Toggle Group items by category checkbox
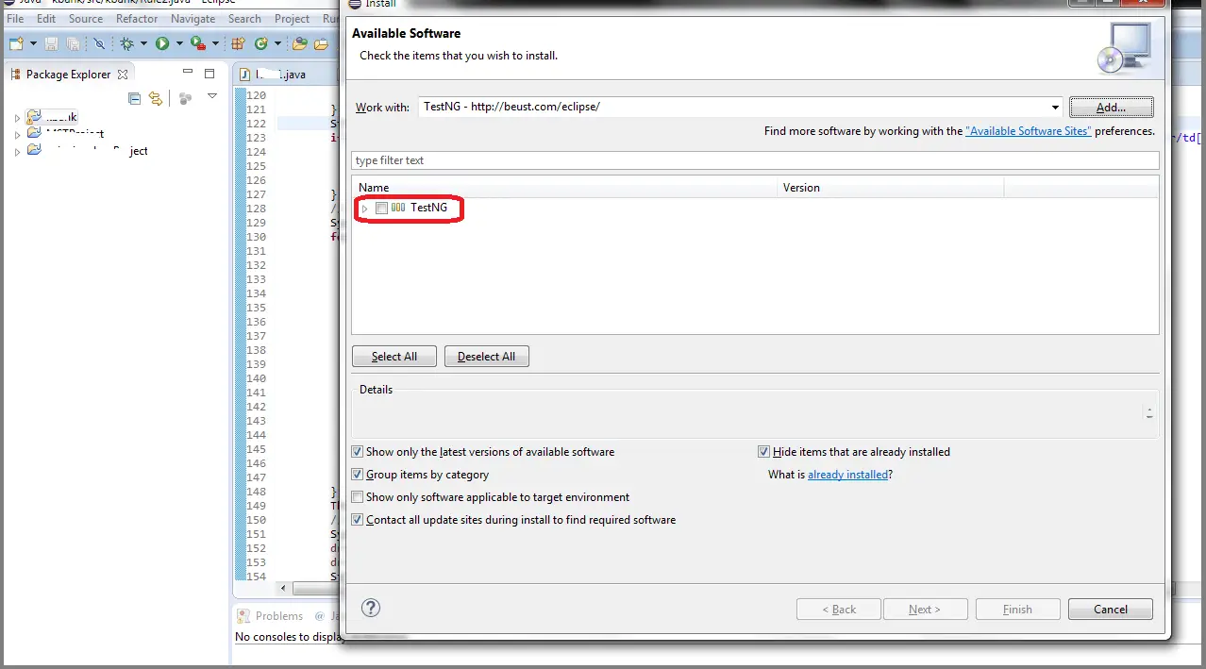Viewport: 1206px width, 669px height. click(x=357, y=475)
